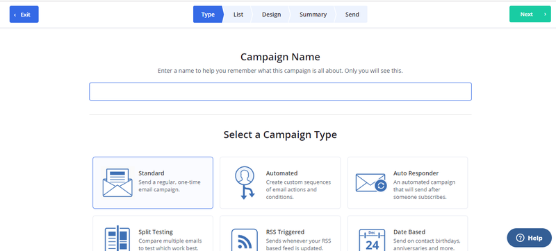The width and height of the screenshot is (556, 251).
Task: Click 'An automated campaign' description text
Action: coord(424,189)
